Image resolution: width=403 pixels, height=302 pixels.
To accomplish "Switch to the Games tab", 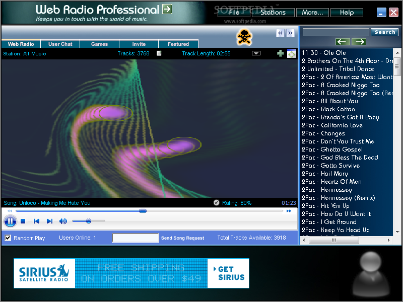I will [99, 44].
